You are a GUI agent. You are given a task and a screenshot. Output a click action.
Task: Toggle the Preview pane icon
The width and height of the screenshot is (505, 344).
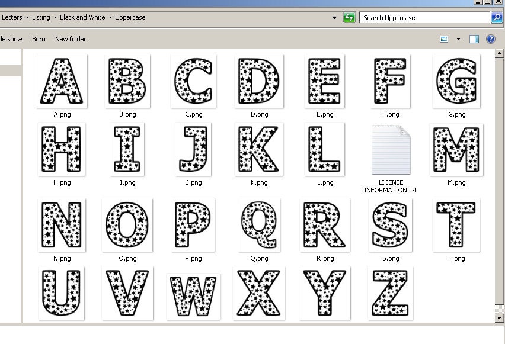point(474,38)
